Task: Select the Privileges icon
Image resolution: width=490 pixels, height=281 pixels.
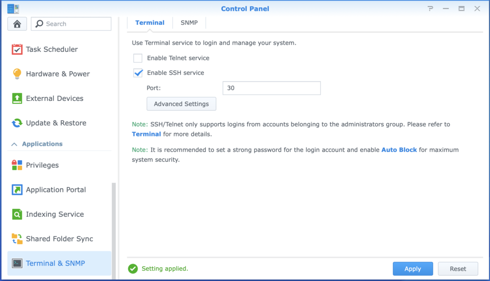Action: pos(17,165)
